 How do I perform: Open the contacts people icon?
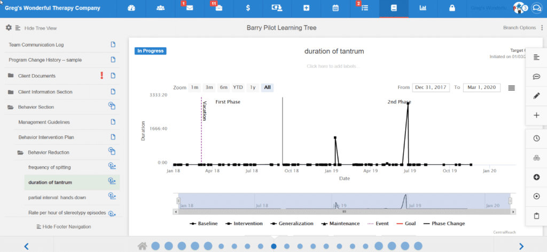[160, 9]
